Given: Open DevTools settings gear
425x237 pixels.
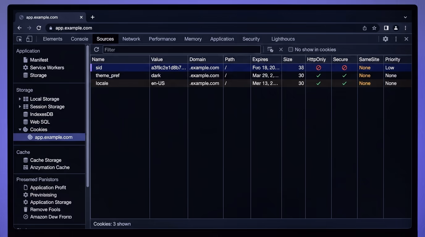Looking at the screenshot, I should [385, 39].
